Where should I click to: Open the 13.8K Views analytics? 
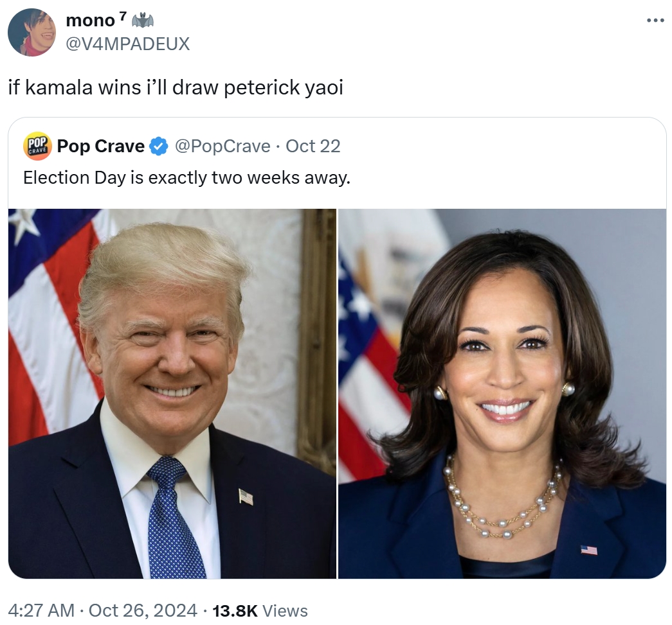pyautogui.click(x=260, y=610)
